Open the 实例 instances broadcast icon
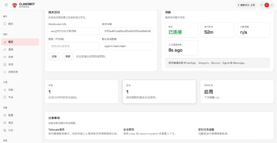This screenshot has width=277, height=143. (5, 57)
